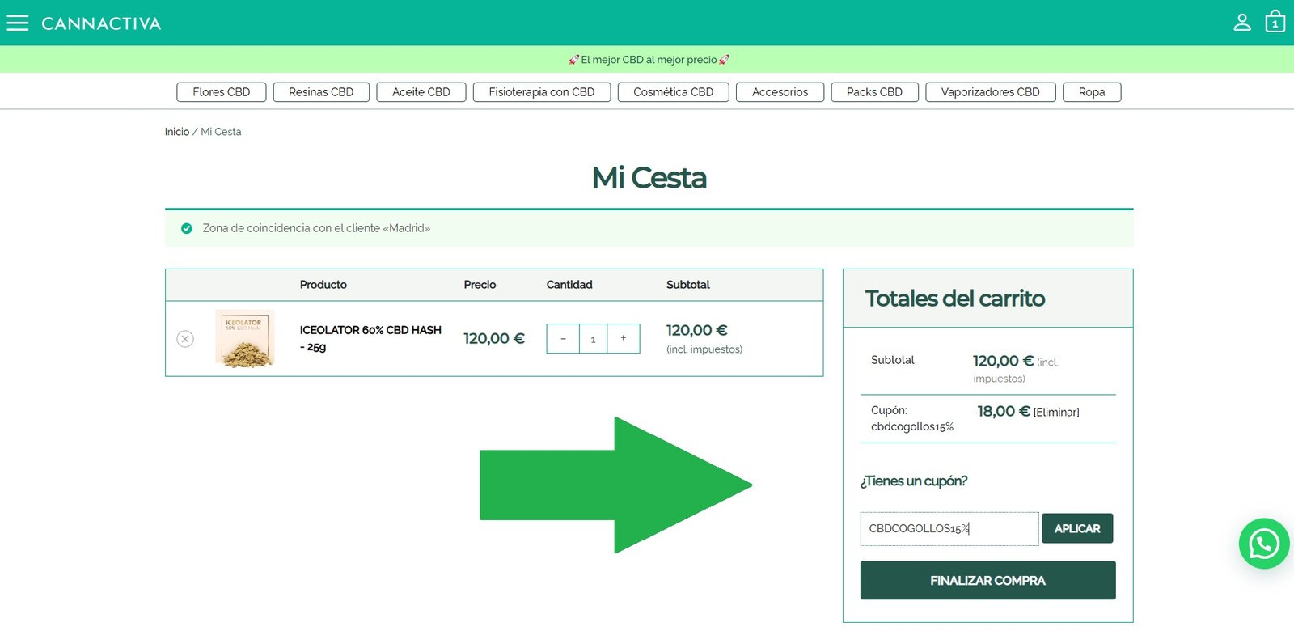Select coupon name 'cbdcogollos15%' text
Image resolution: width=1294 pixels, height=631 pixels.
912,427
